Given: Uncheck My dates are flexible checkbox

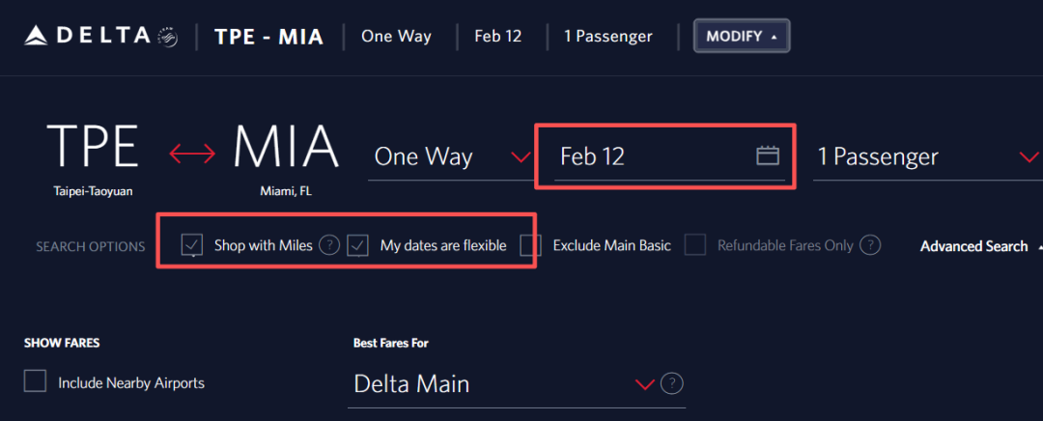Looking at the screenshot, I should click(x=358, y=245).
